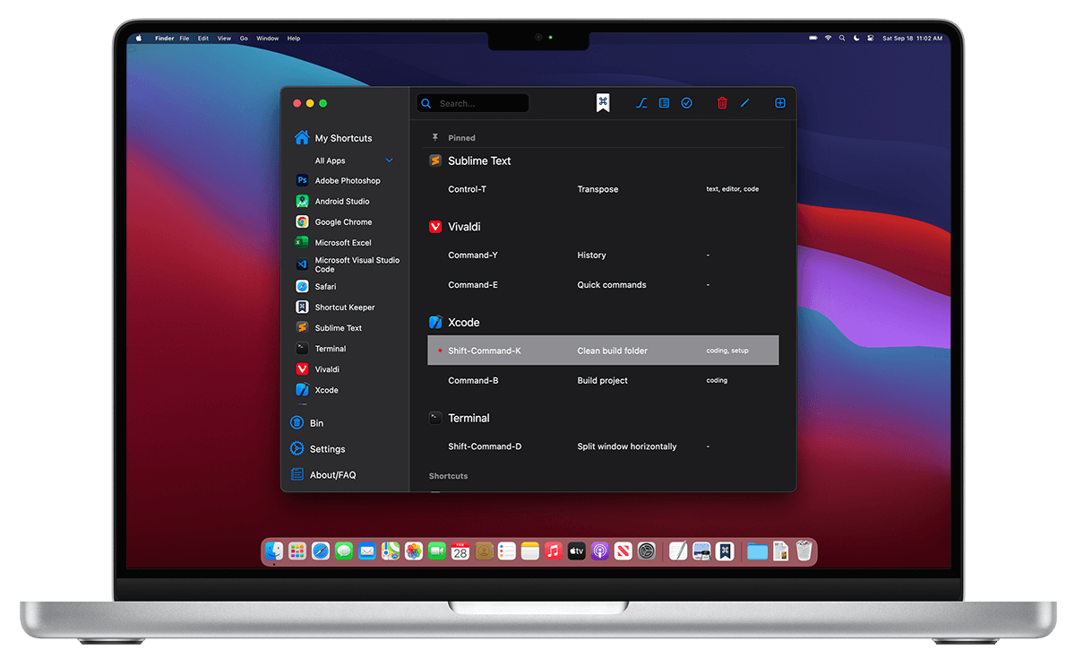The width and height of the screenshot is (1075, 650).
Task: Select Microsoft Excel in sidebar
Action: click(x=333, y=242)
